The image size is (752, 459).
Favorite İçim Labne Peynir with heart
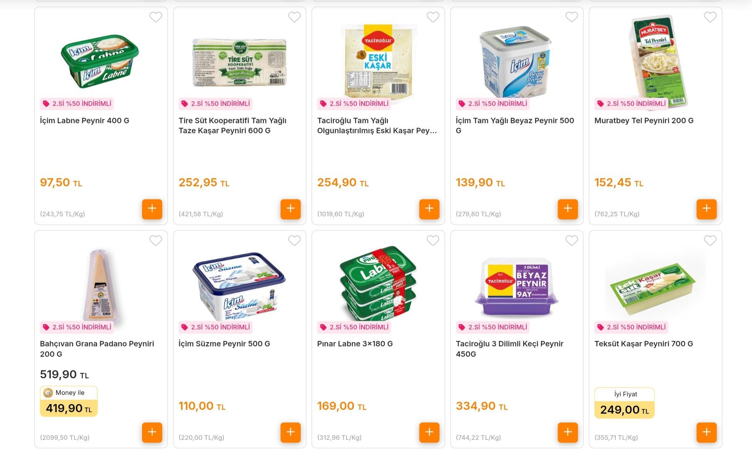[156, 17]
